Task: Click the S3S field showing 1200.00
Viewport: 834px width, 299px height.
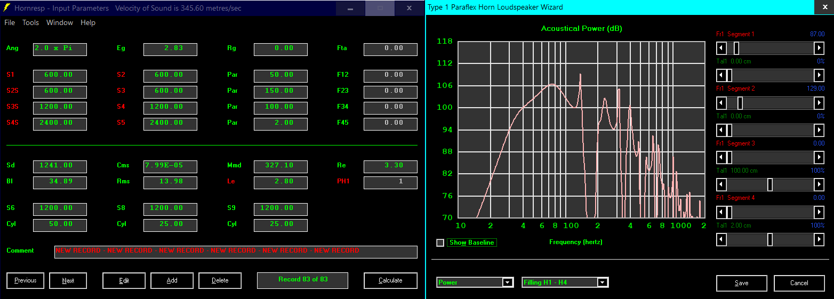Action: pyautogui.click(x=60, y=108)
